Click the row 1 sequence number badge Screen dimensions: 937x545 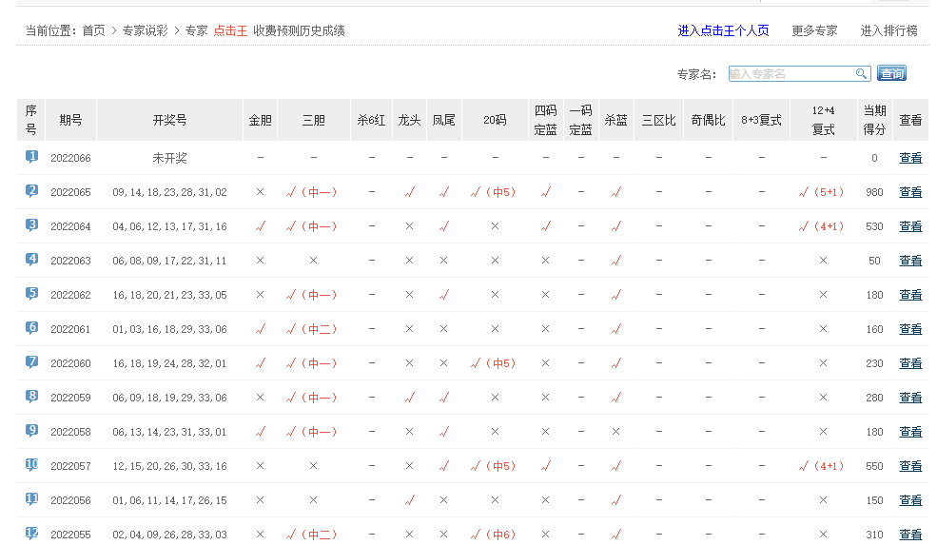pos(31,157)
